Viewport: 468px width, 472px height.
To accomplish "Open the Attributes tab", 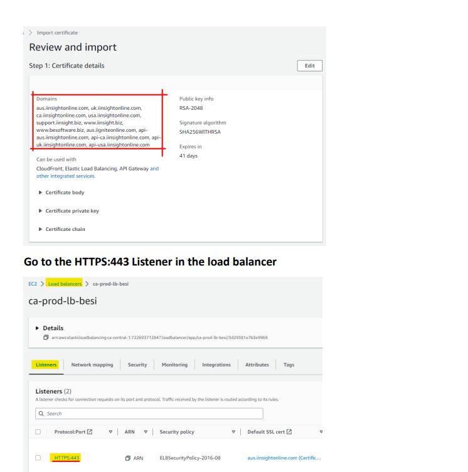I will pyautogui.click(x=257, y=365).
